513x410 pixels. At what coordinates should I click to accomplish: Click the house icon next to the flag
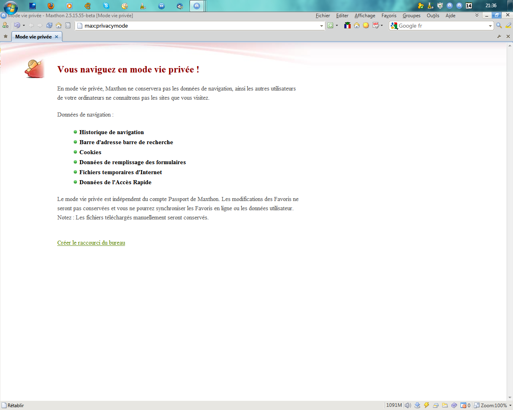pyautogui.click(x=357, y=25)
